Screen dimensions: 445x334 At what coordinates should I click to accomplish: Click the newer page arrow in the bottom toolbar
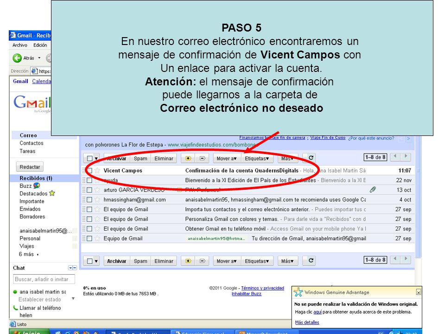[x=395, y=259]
